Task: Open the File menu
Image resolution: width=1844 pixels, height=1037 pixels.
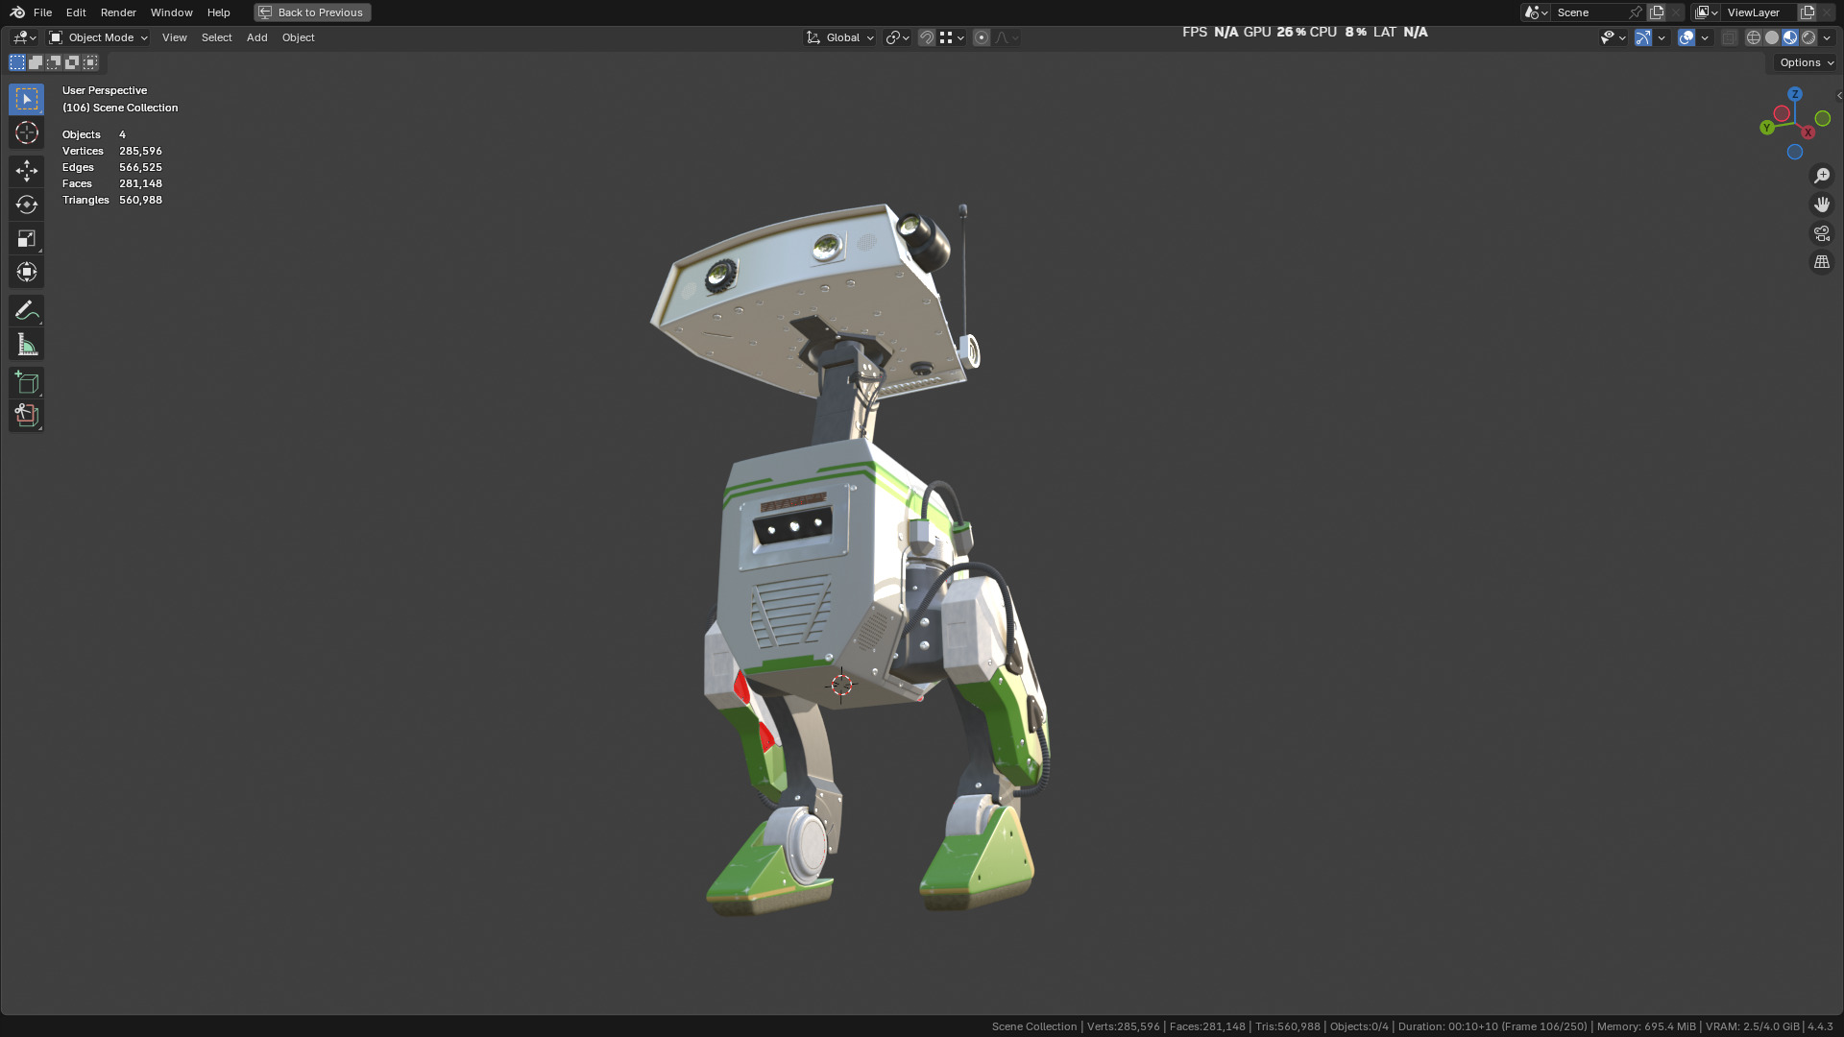Action: pos(42,12)
